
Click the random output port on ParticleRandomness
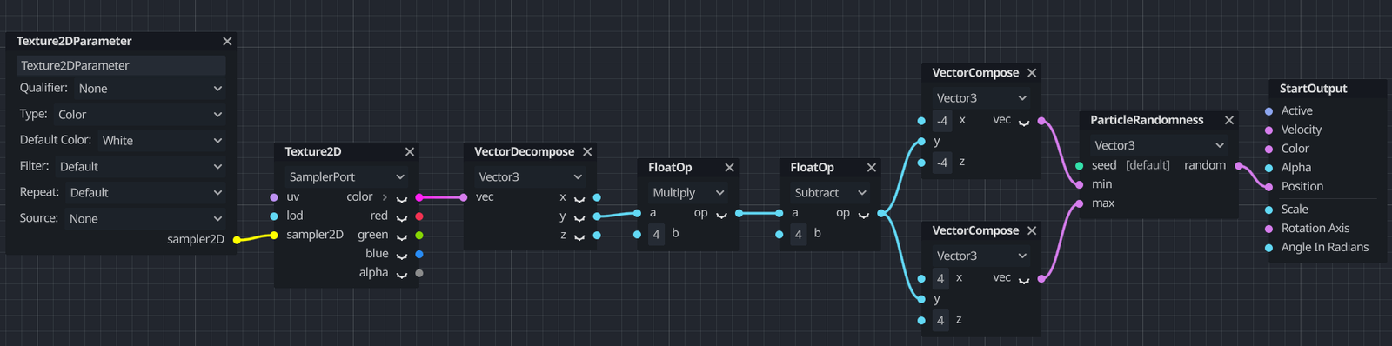[1239, 165]
